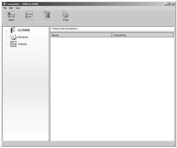Click the New contact toolbar icon
Image resolution: width=177 pixels, height=148 pixels.
pos(11,15)
